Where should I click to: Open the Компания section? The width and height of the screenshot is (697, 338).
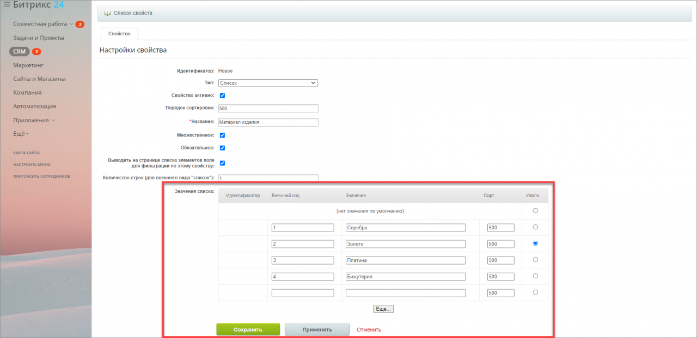tap(27, 92)
